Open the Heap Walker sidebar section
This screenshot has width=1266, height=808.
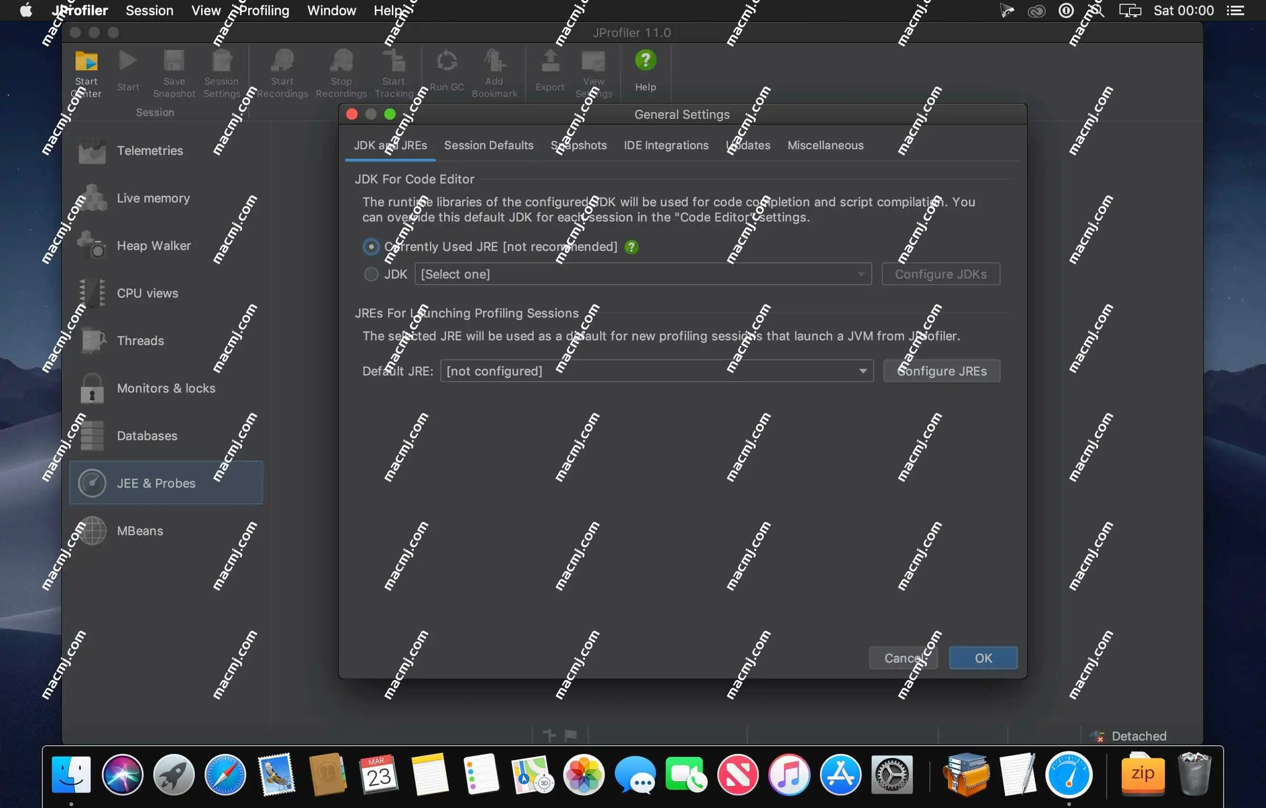pyautogui.click(x=166, y=246)
